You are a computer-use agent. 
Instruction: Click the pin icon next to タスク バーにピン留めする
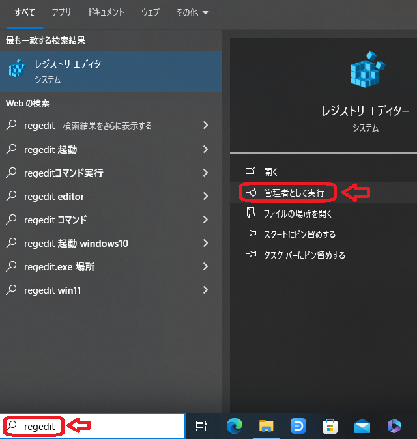[251, 254]
